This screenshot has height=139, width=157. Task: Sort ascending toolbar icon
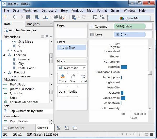pyautogui.click(x=102, y=17)
